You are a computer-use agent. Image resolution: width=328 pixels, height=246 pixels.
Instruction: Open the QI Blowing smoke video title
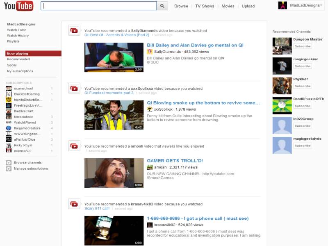click(203, 103)
